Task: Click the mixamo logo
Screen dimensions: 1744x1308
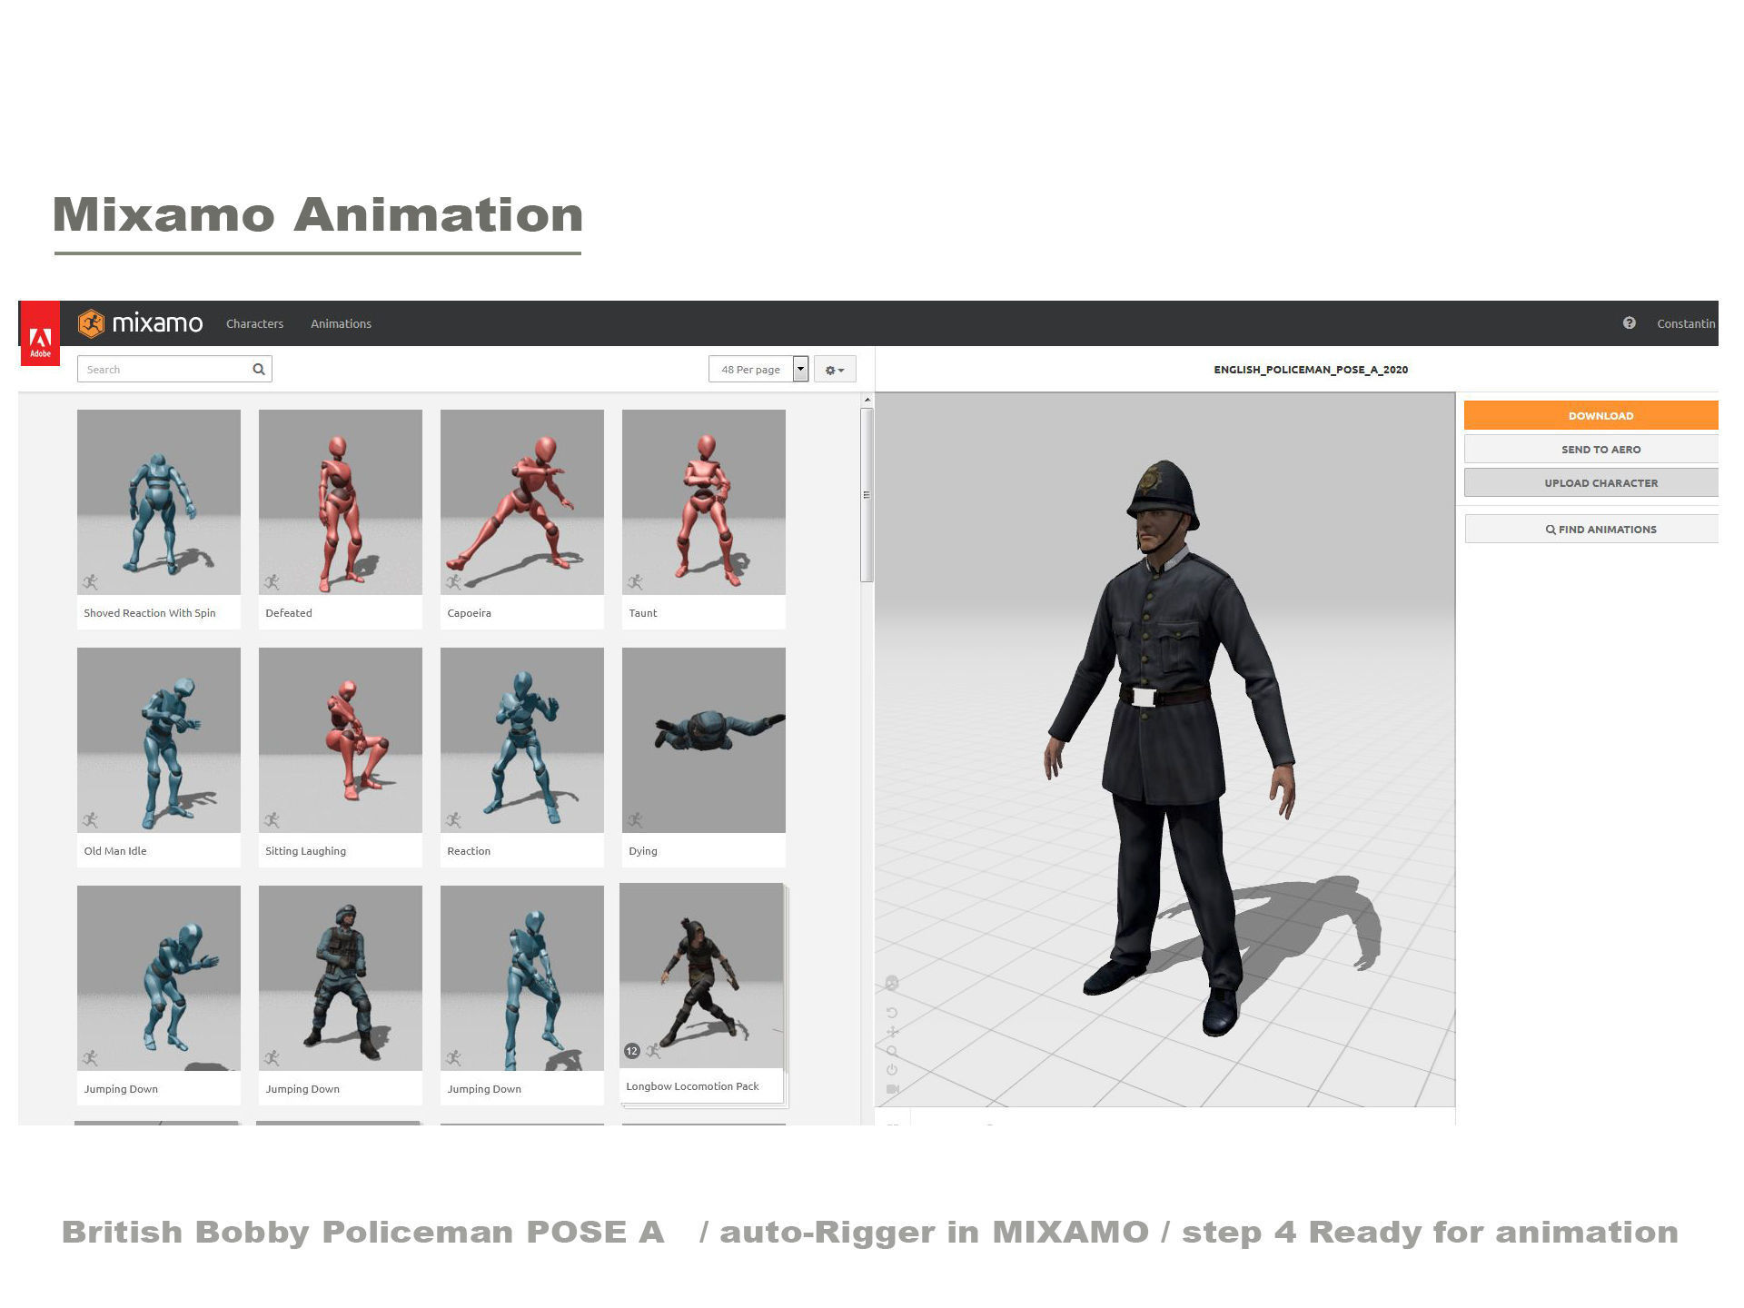Action: [x=141, y=323]
